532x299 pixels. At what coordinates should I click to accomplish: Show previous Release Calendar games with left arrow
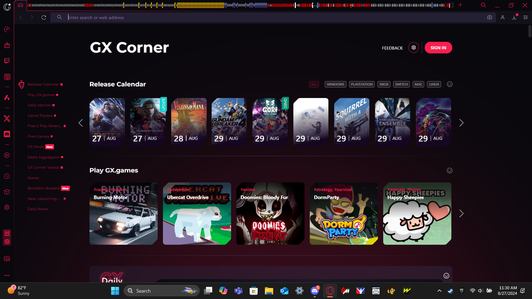point(81,123)
